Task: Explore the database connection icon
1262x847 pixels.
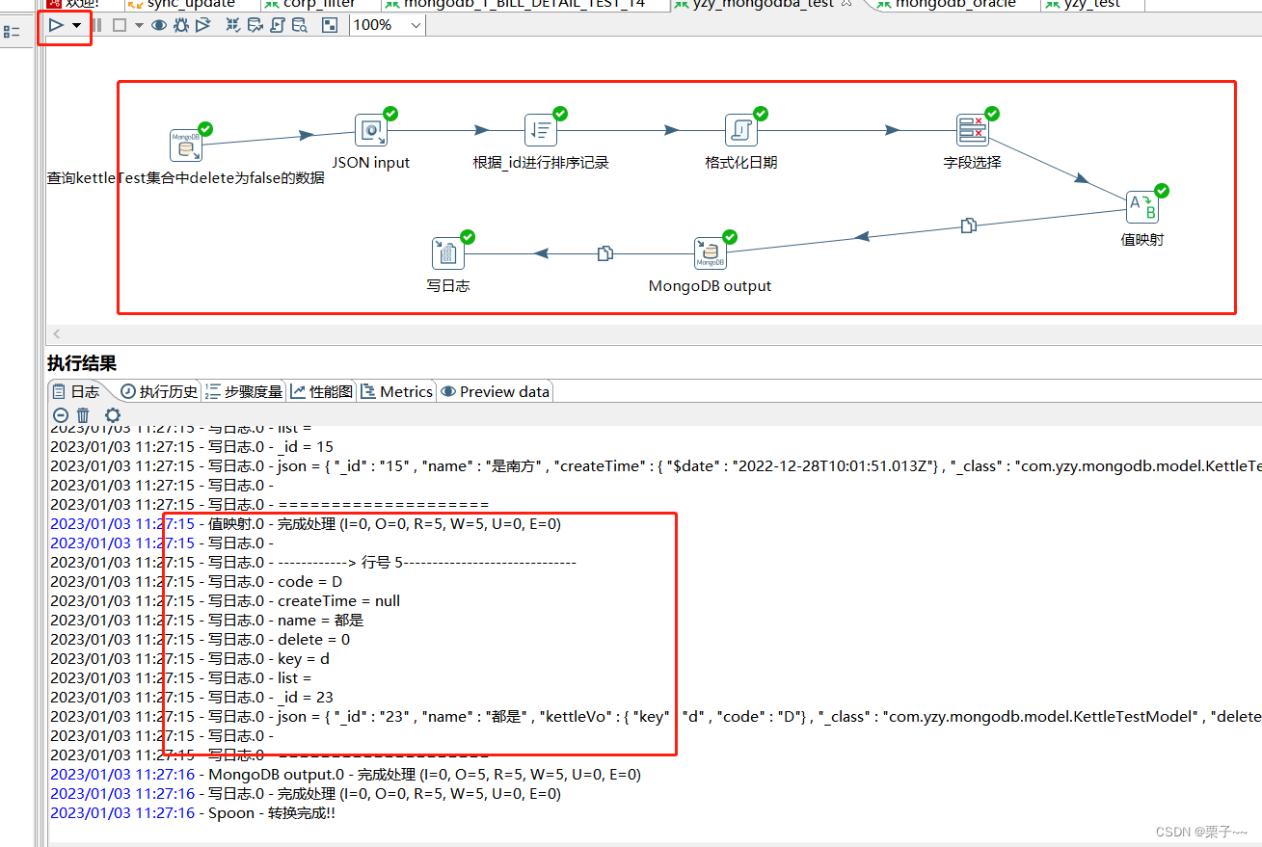Action: point(300,25)
